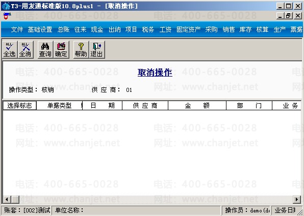Image resolution: width=304 pixels, height=216 pixels.
Task: Minimize the inner 取消操作 child window
Action: coord(280,15)
